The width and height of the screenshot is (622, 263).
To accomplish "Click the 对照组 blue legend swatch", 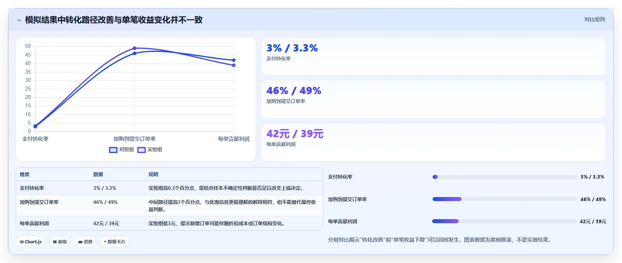I will 113,150.
